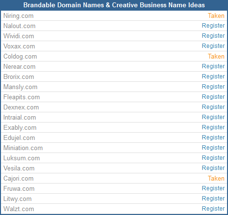
Task: Register the Exably.com domain
Action: tap(213, 127)
